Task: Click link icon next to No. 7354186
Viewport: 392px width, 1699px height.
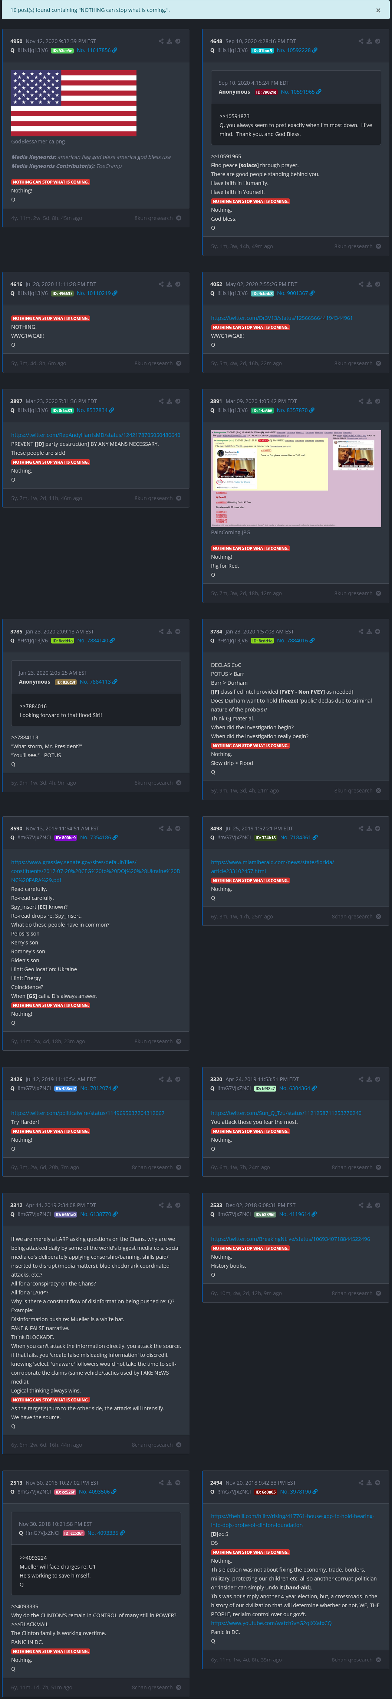Action: coord(116,838)
